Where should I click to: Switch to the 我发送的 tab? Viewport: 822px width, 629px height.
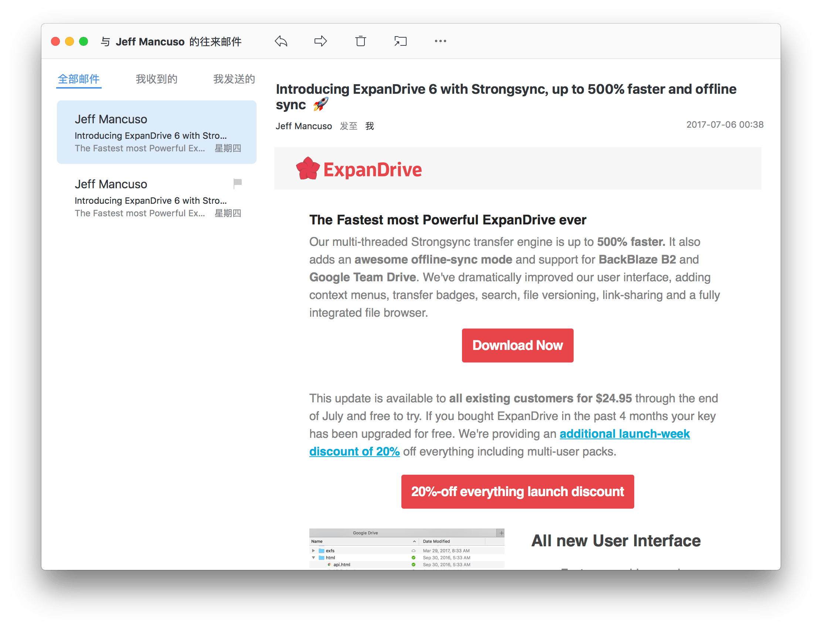[x=234, y=79]
